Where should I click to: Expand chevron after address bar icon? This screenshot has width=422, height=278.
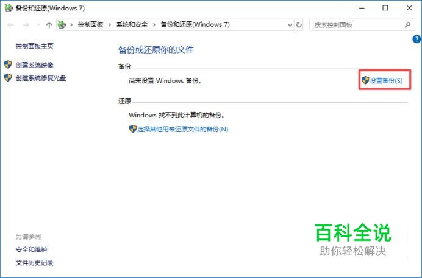pos(71,25)
